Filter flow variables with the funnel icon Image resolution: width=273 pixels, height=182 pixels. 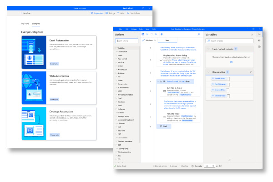(x=251, y=72)
